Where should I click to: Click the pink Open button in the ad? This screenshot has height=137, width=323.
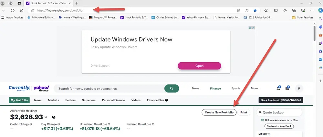pos(199,66)
